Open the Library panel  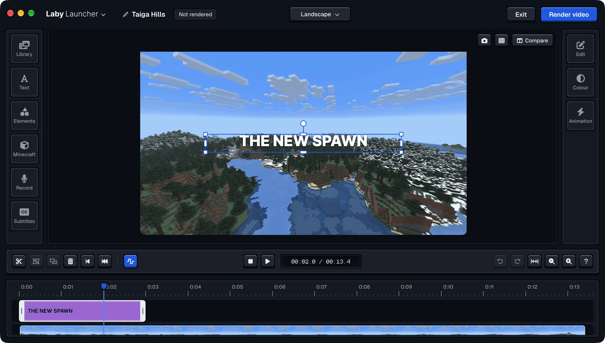[x=24, y=49]
